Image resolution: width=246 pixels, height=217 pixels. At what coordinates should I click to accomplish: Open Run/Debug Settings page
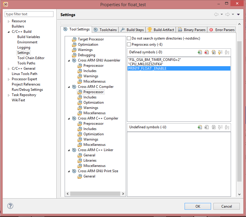coord(27,90)
